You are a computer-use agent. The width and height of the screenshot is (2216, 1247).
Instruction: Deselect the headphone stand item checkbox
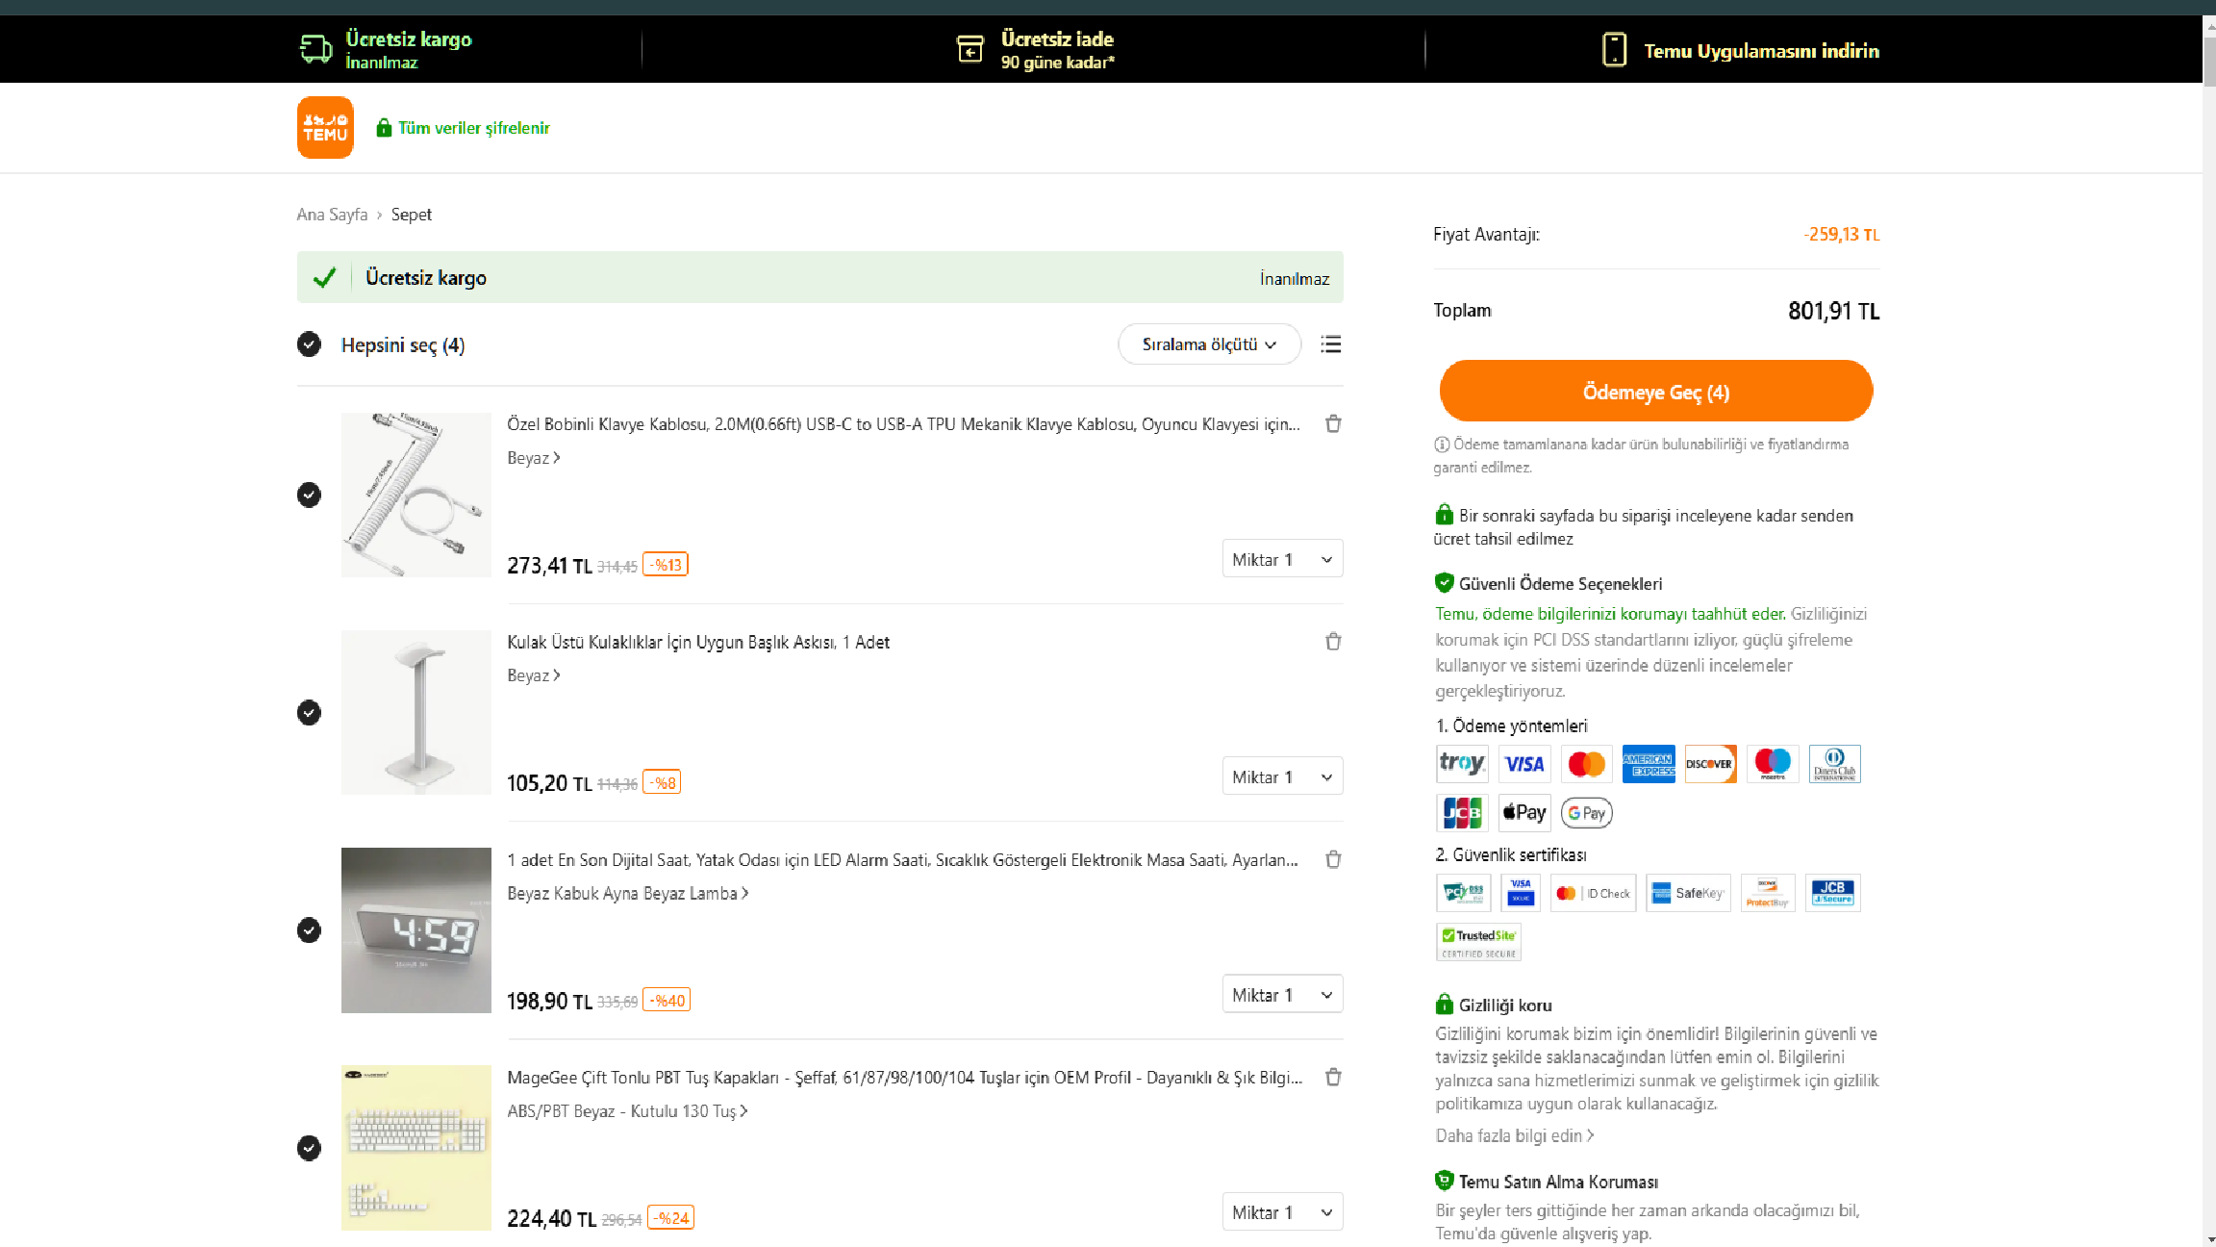pos(309,713)
